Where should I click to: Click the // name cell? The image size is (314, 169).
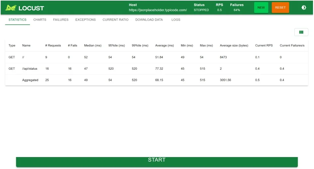pos(23,57)
